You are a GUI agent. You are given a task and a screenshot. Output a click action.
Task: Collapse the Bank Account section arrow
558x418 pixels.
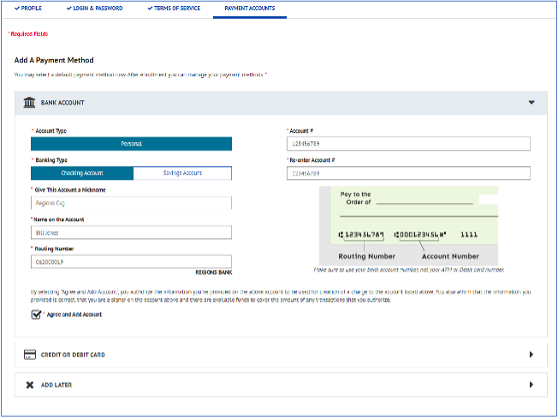click(531, 103)
